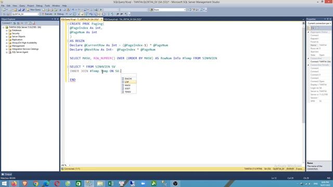The width and height of the screenshot is (333, 187).
Task: Click the Save toolbar icon
Action: [19, 10]
